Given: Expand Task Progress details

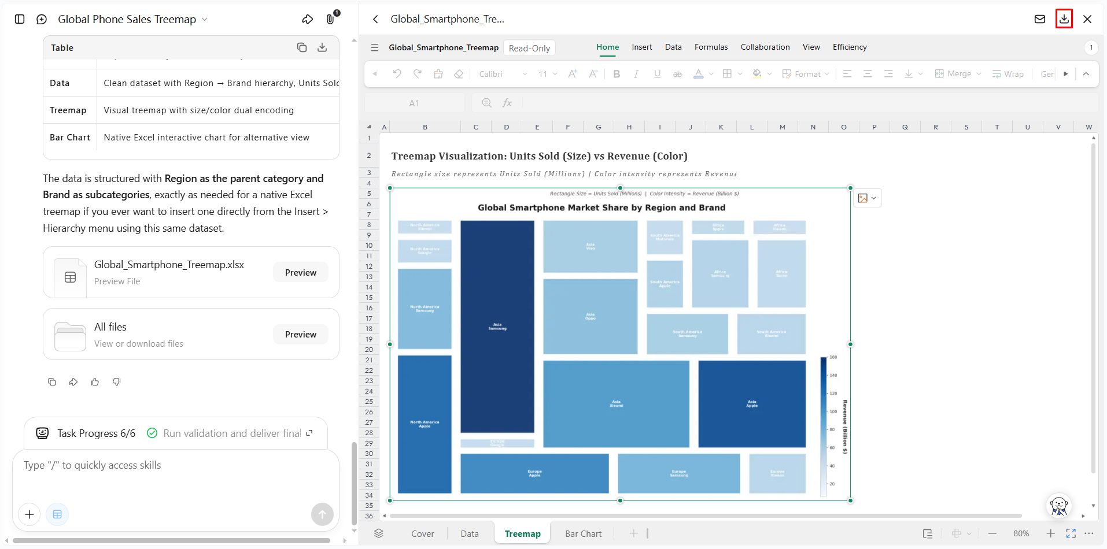Looking at the screenshot, I should [x=309, y=433].
